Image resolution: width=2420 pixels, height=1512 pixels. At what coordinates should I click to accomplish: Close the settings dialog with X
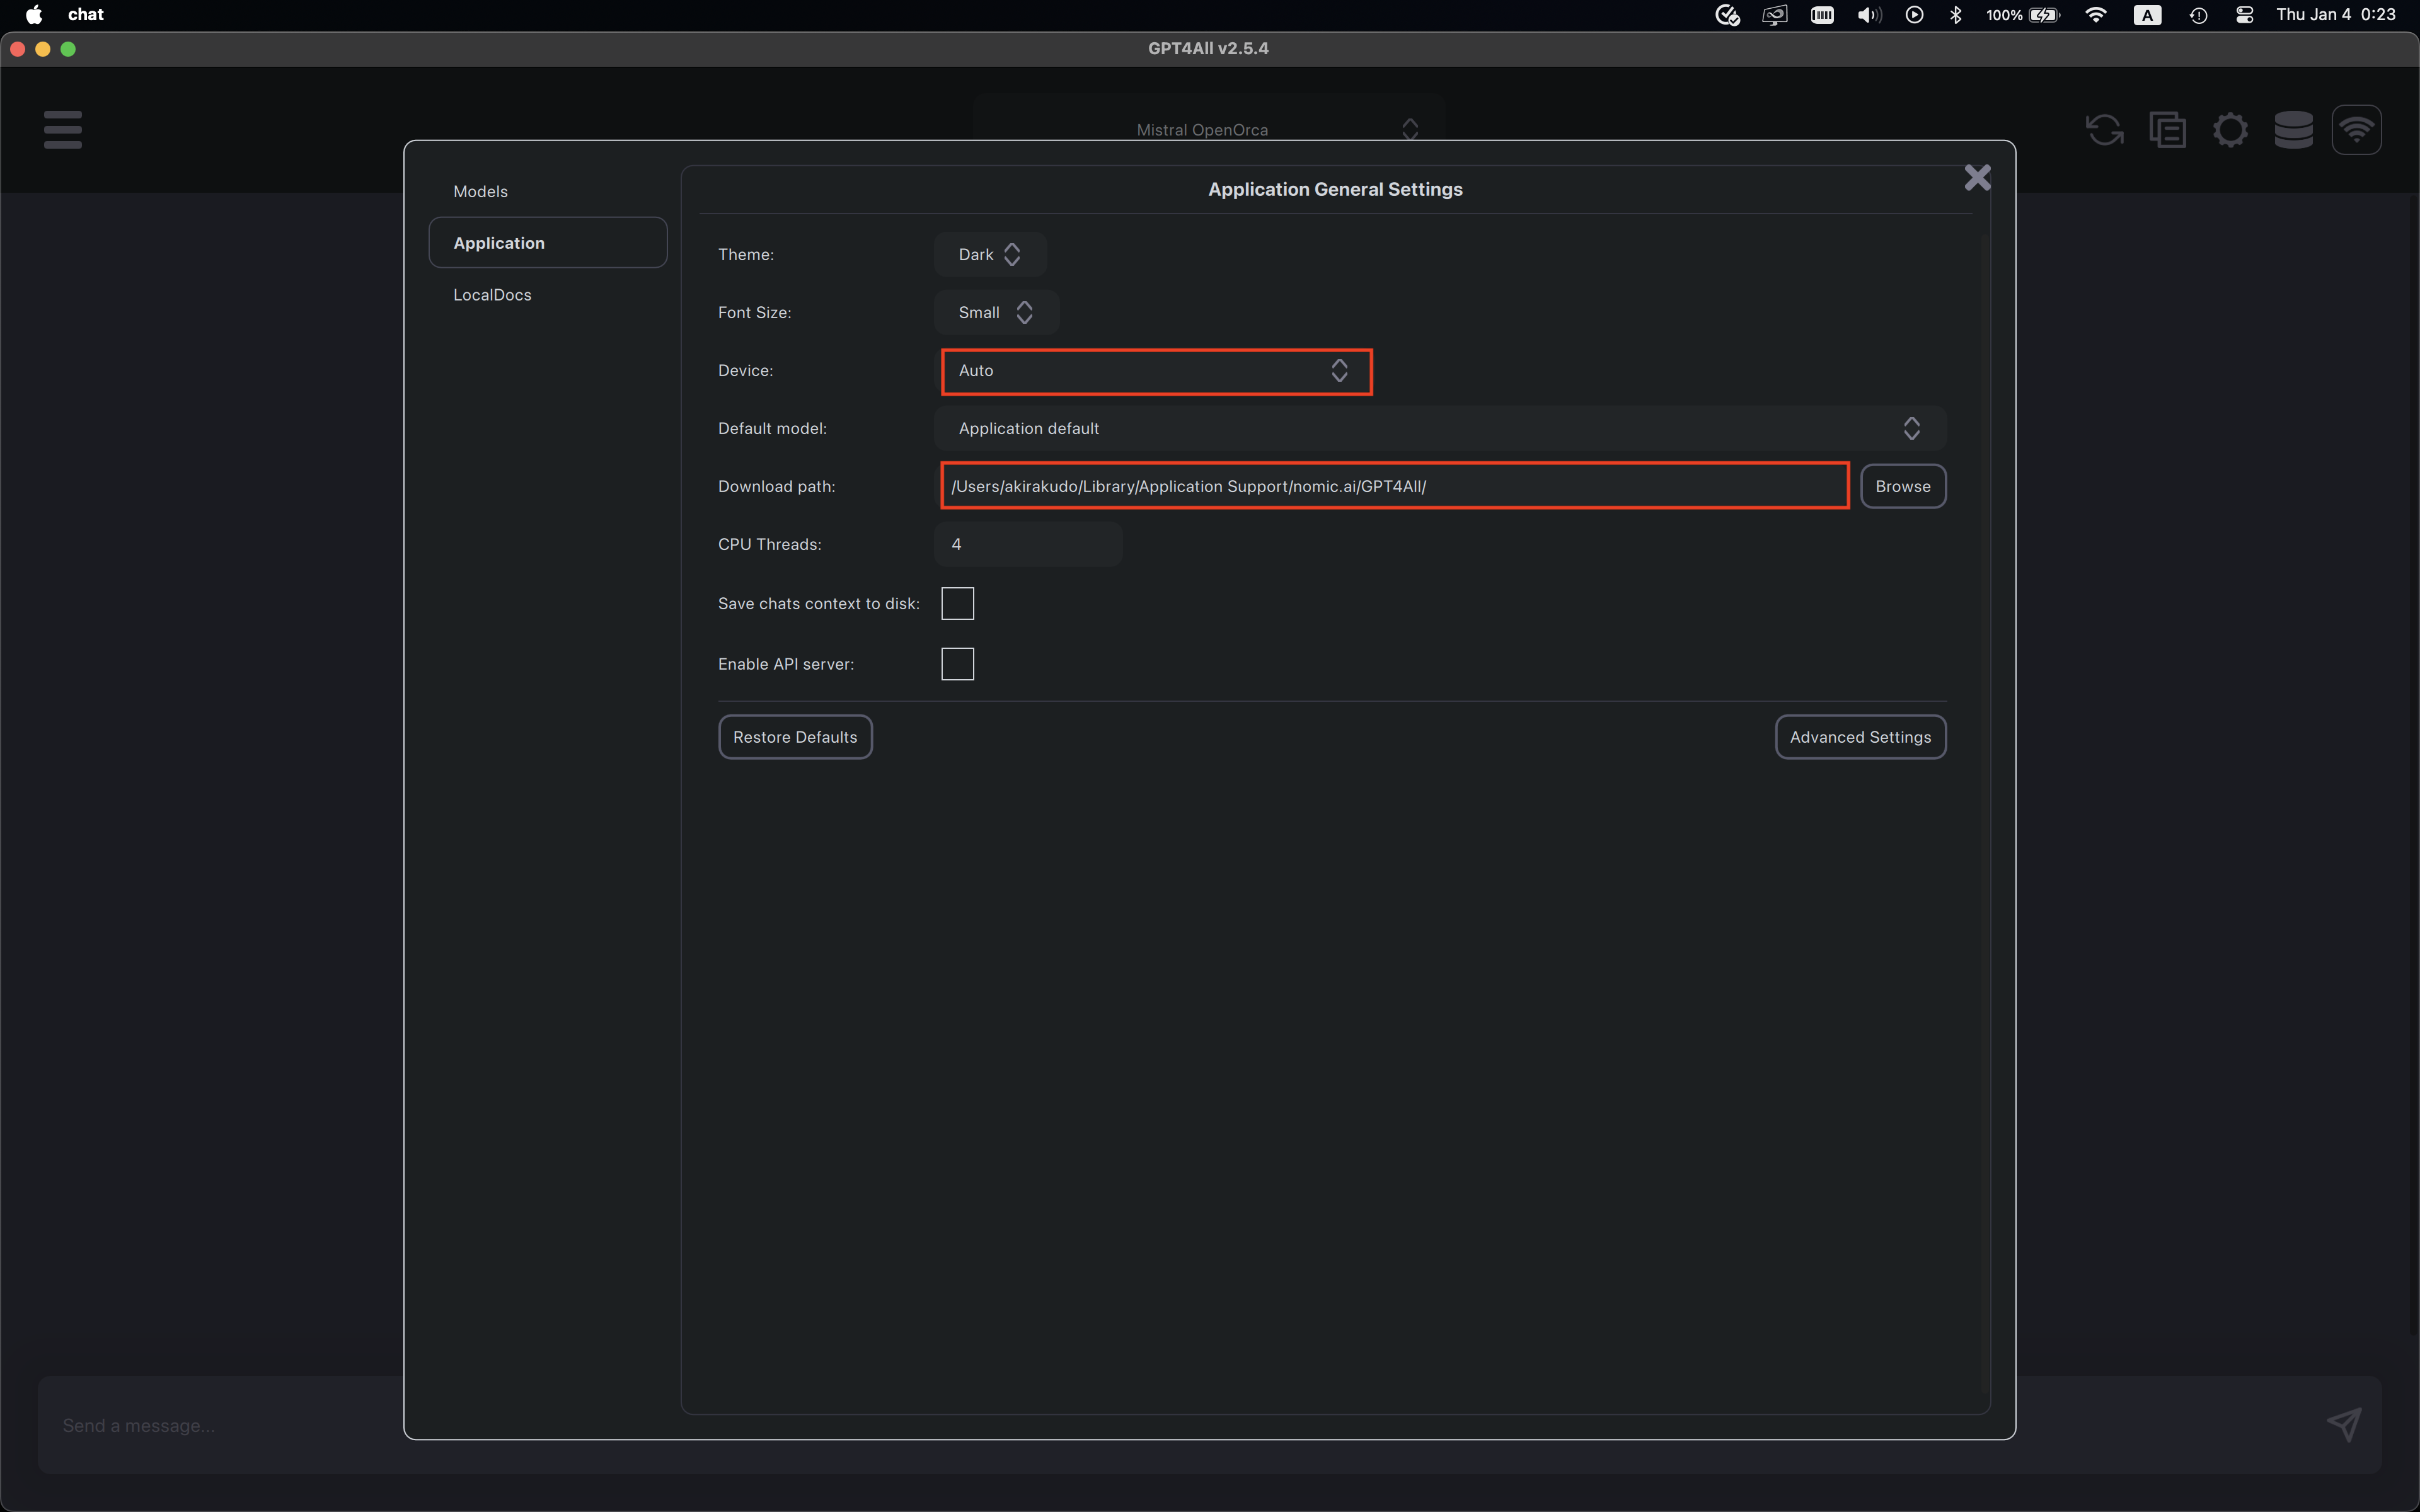[1977, 177]
